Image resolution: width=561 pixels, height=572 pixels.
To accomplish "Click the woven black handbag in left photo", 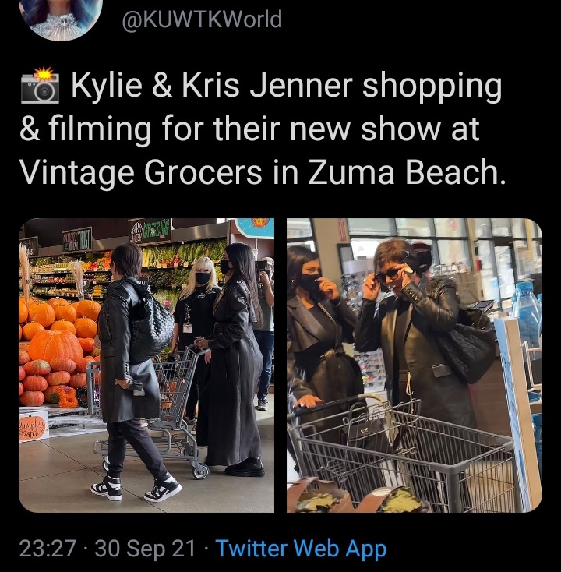I will pyautogui.click(x=151, y=328).
